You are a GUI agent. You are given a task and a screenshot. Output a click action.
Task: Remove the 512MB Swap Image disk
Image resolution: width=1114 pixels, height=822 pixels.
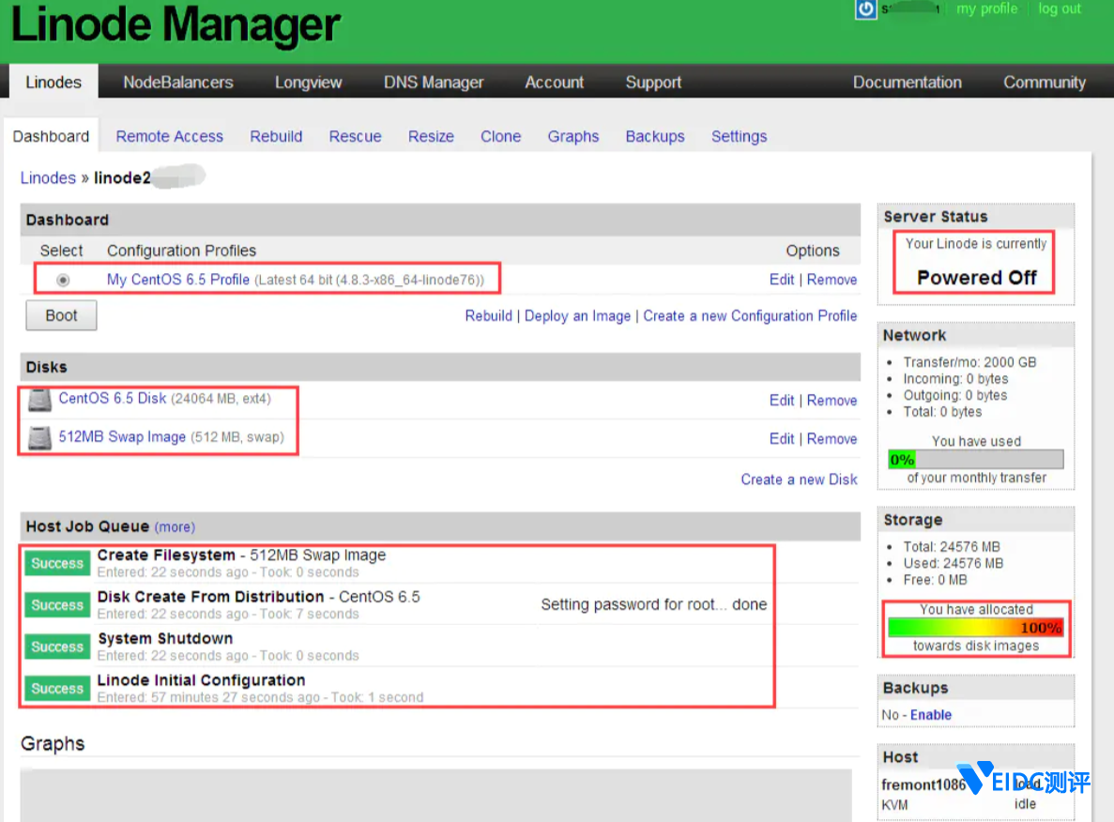coord(832,439)
